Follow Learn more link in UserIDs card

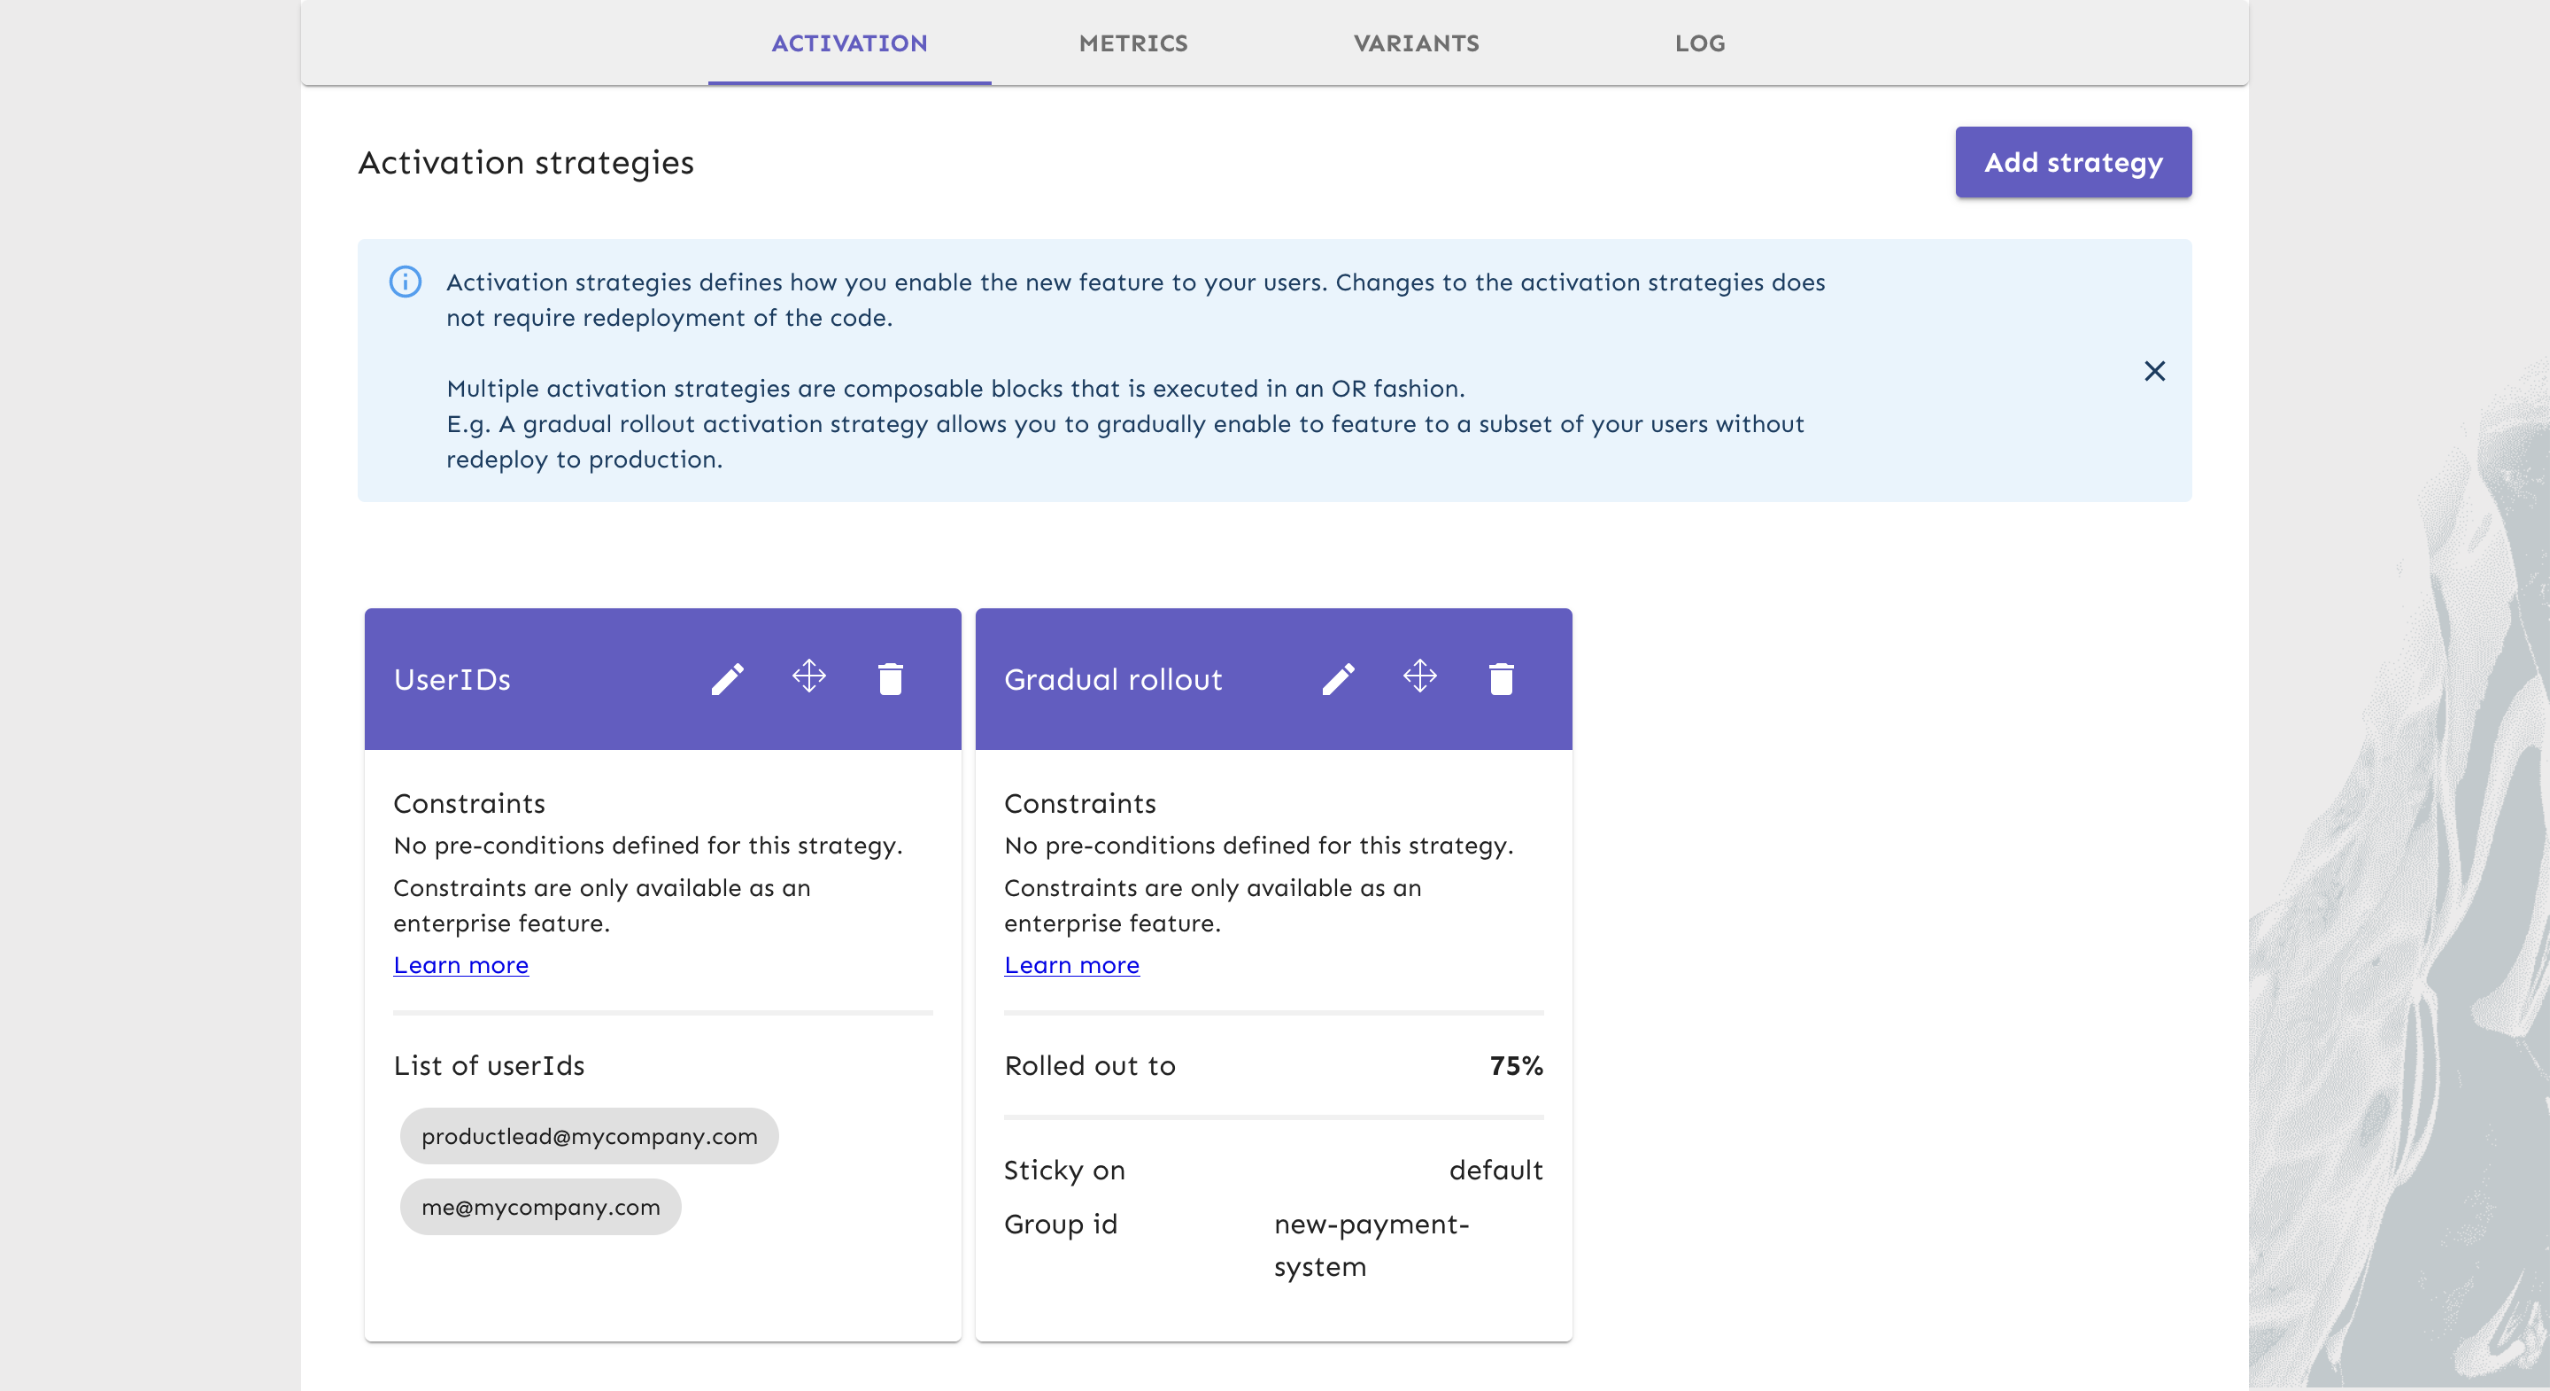(x=460, y=965)
